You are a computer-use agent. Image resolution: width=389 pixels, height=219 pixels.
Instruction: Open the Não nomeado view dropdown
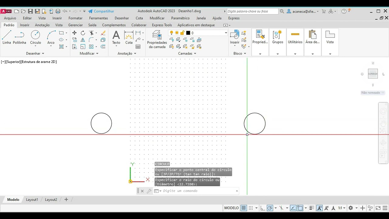point(373,92)
